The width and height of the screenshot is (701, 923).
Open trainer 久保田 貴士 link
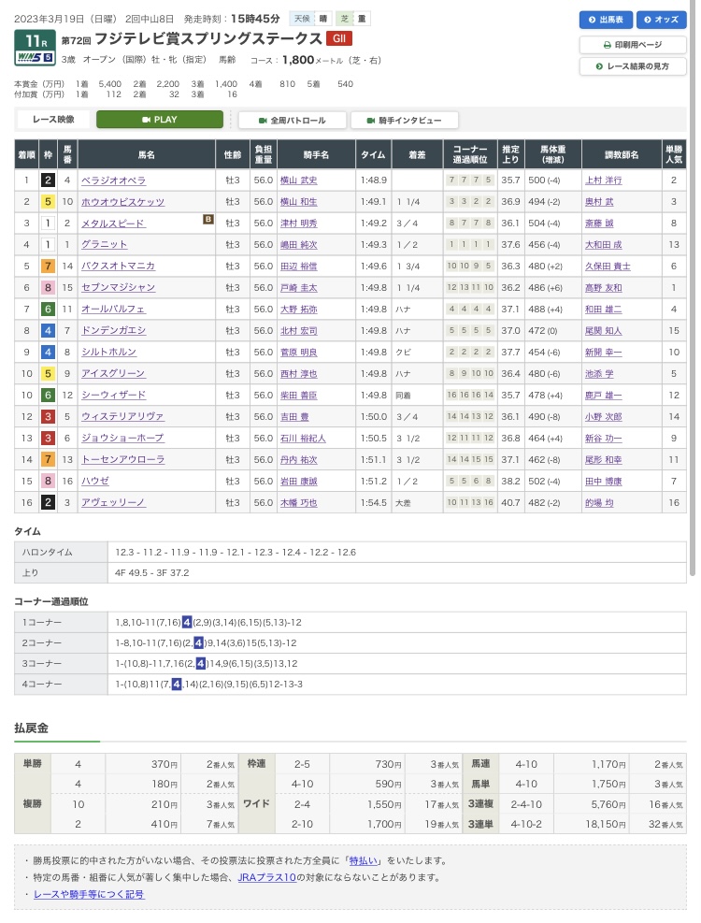click(x=608, y=267)
